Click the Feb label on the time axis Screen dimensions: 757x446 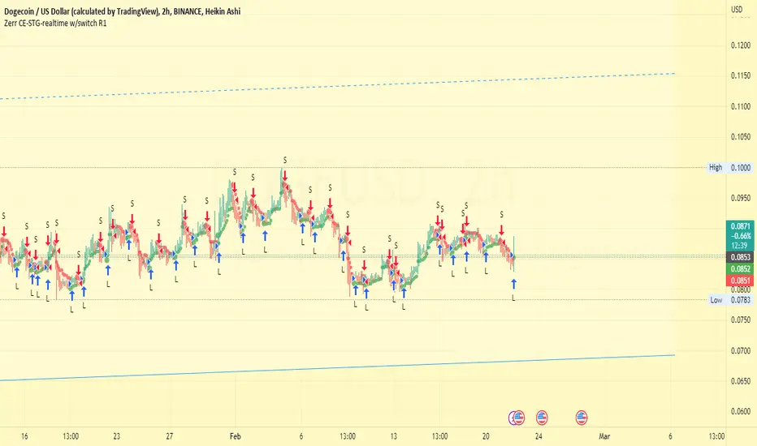click(235, 436)
